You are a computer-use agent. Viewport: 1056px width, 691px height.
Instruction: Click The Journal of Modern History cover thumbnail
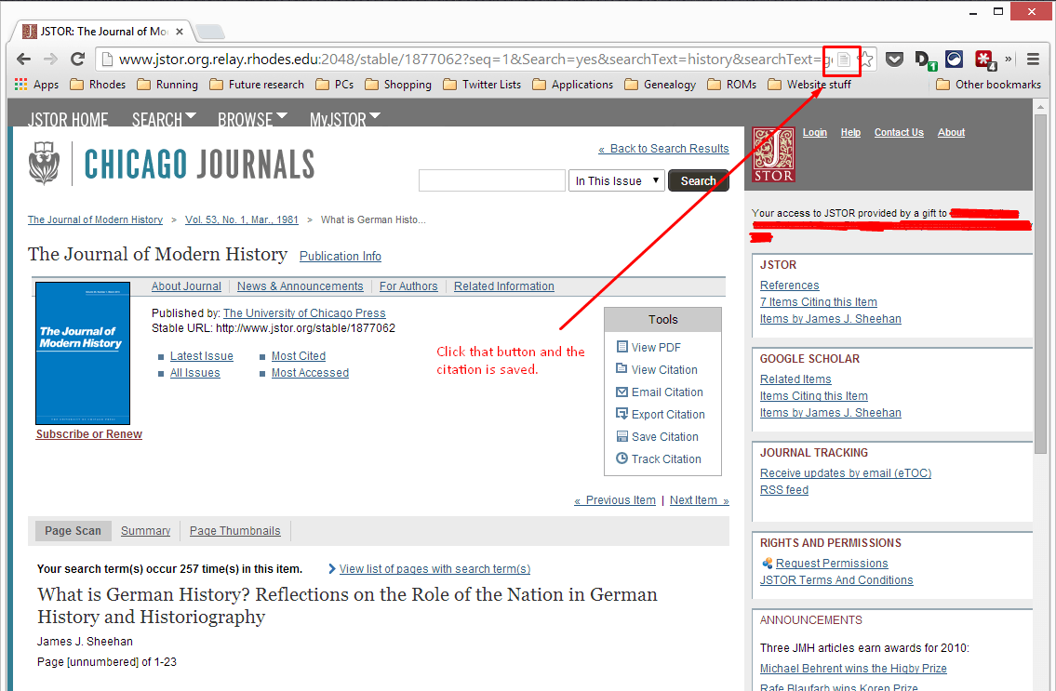pyautogui.click(x=83, y=353)
